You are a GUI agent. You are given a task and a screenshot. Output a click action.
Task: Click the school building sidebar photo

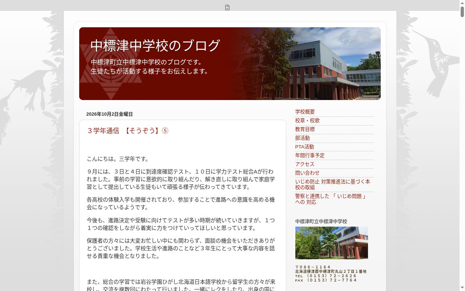coord(331,243)
